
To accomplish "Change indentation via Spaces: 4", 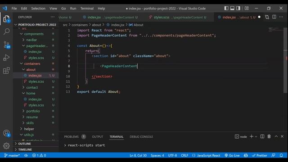I will 157,155.
